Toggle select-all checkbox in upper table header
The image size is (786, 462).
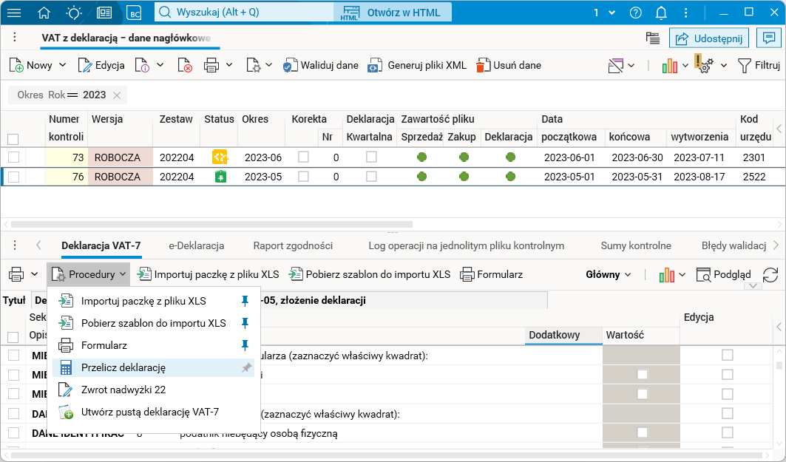pos(13,139)
